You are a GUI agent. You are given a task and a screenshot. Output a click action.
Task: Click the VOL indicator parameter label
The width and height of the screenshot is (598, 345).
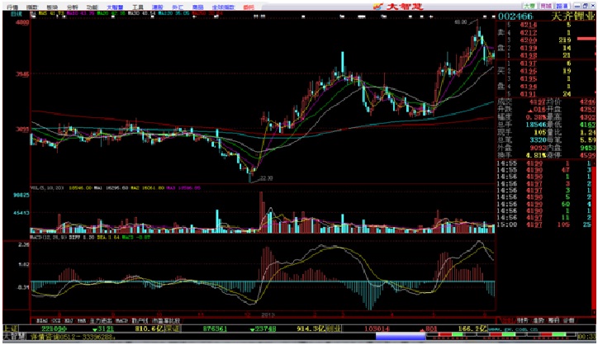[47, 188]
